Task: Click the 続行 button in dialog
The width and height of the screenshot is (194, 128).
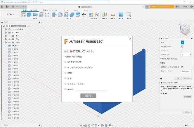Action: (88, 96)
